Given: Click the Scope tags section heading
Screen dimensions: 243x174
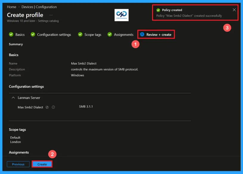Looking at the screenshot, I should 17,130.
